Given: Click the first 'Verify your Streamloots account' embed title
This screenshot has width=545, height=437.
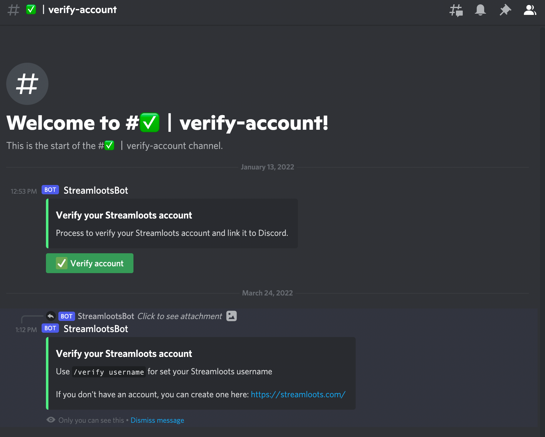Looking at the screenshot, I should pyautogui.click(x=124, y=215).
